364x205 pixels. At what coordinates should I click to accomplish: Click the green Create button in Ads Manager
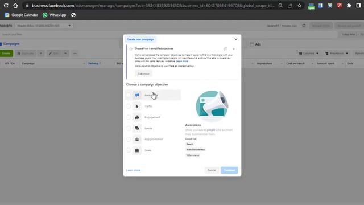coord(6,54)
